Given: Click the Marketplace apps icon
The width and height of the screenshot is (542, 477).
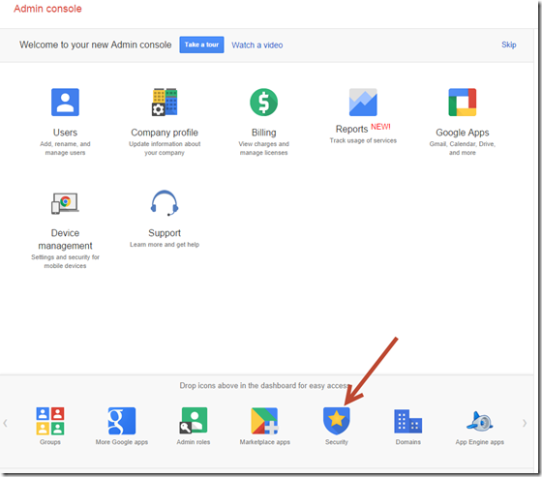Looking at the screenshot, I should coord(265,421).
